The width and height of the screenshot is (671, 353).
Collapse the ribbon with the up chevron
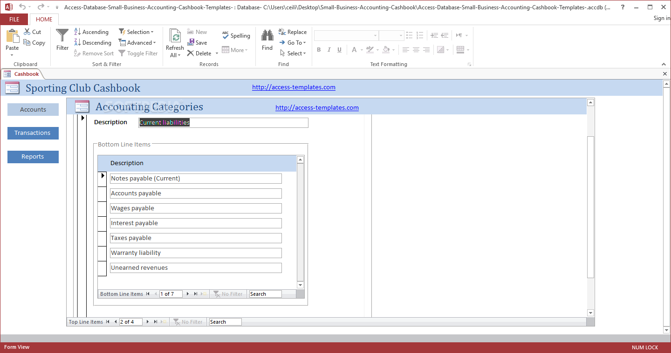tap(664, 64)
